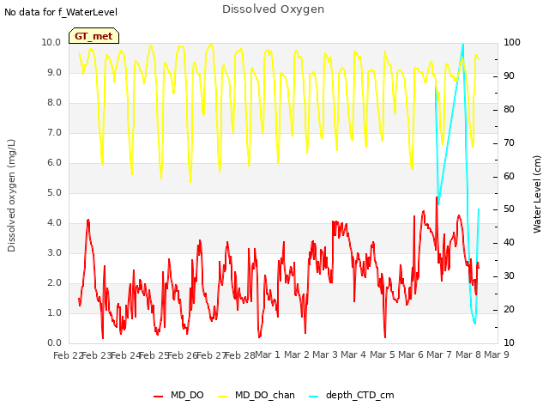Image resolution: width=549 pixels, height=412 pixels.
Task: Click the red MD_DO legend swatch
Action: click(x=158, y=397)
